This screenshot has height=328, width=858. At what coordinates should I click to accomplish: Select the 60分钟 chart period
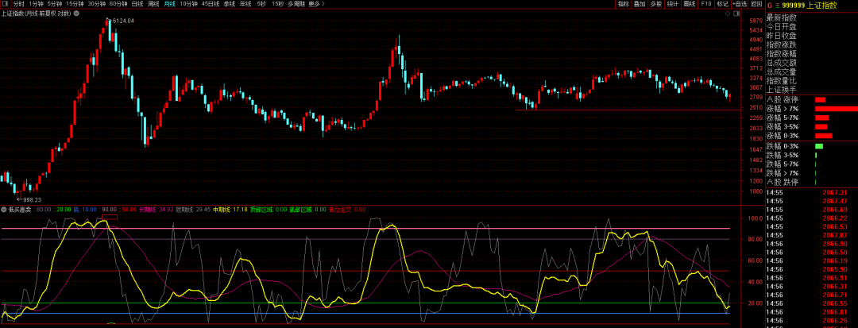click(118, 4)
